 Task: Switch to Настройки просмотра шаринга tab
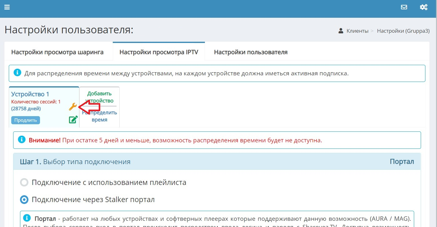coord(57,52)
